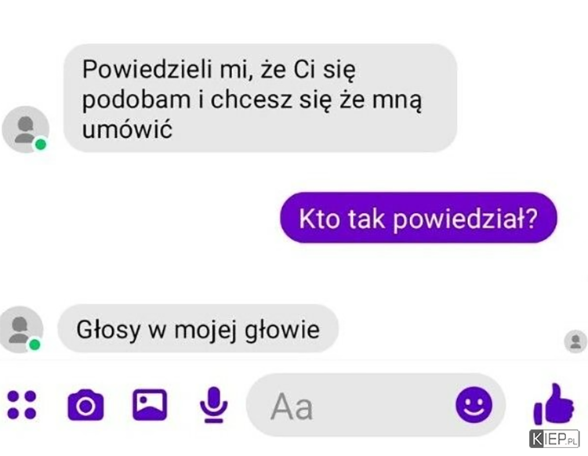Open the four-dots more options menu
The width and height of the screenshot is (588, 456).
pos(22,405)
